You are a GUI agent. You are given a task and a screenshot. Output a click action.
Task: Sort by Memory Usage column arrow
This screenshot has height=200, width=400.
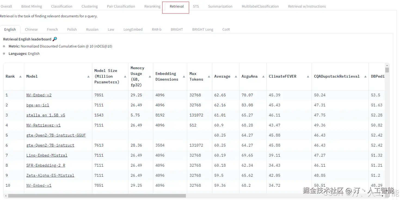(150, 77)
